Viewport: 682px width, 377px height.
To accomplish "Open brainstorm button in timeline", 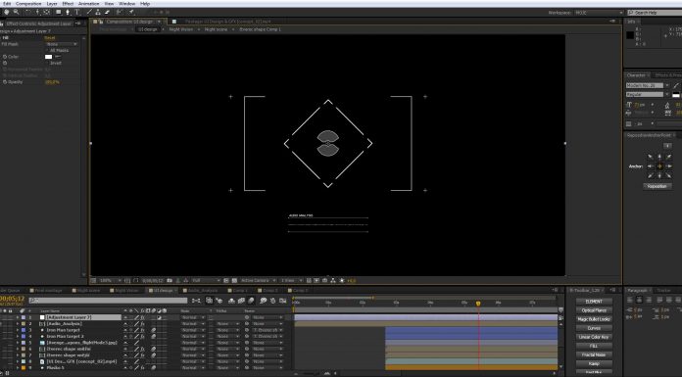I will 264,301.
